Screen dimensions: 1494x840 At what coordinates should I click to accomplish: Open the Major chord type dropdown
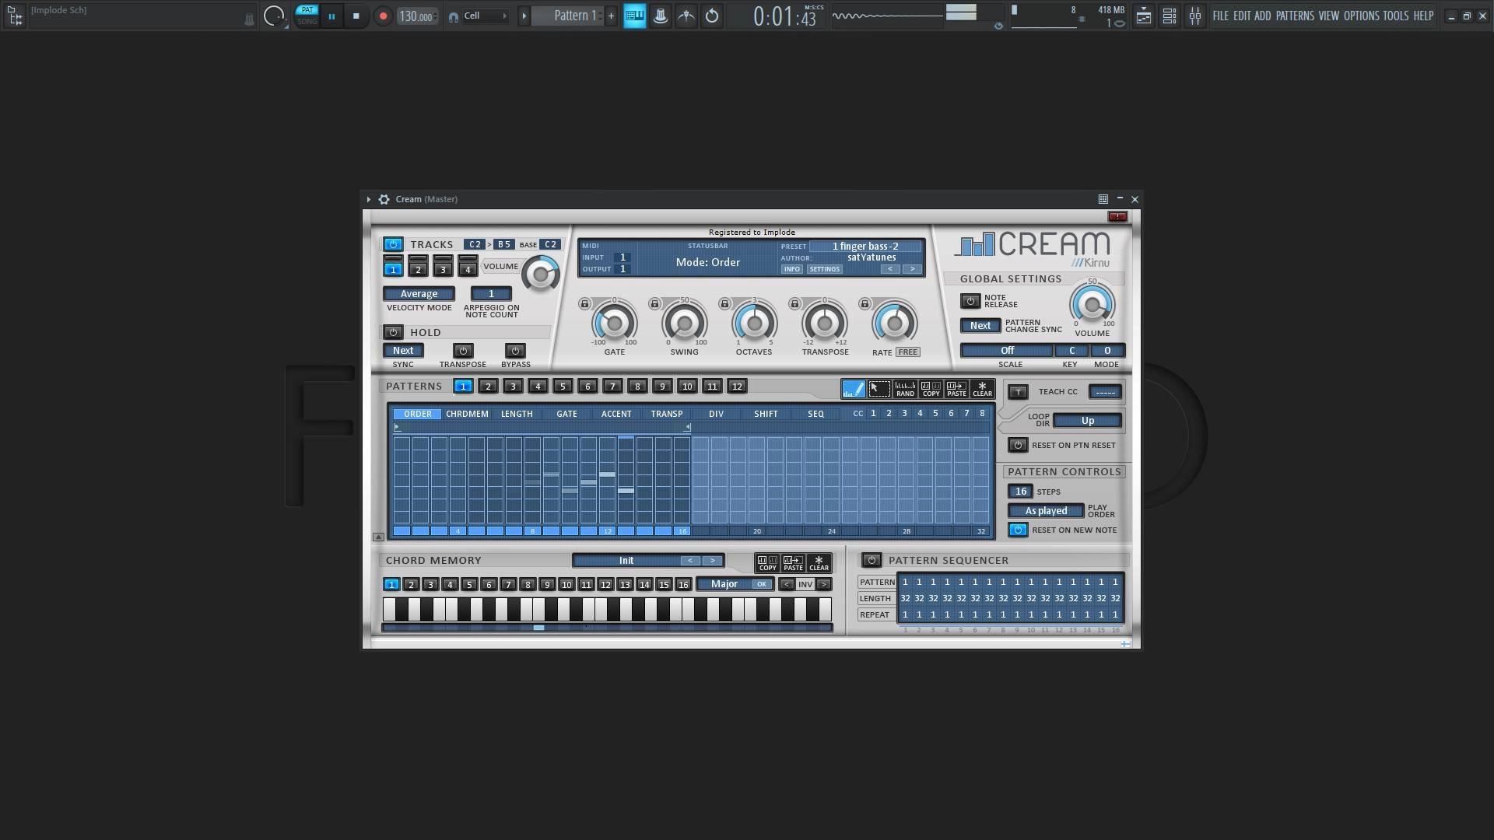724,584
